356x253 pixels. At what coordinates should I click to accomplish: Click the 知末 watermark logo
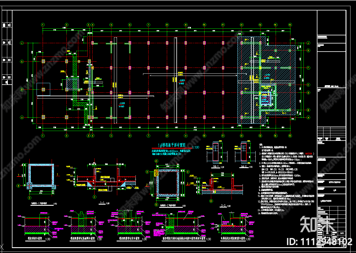[x=318, y=224]
